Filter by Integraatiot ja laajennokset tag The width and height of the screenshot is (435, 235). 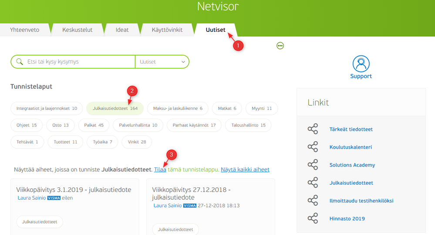coord(47,108)
